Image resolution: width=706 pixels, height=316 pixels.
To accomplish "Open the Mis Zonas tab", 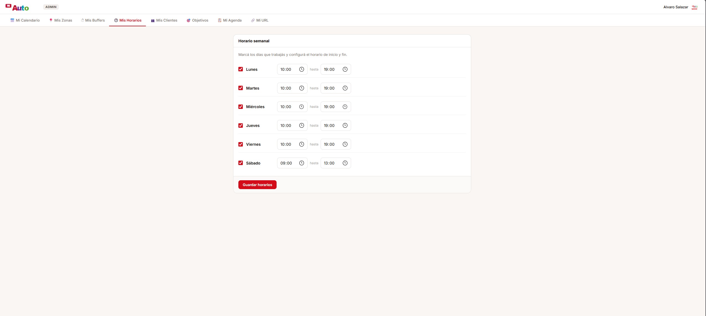I will point(61,20).
